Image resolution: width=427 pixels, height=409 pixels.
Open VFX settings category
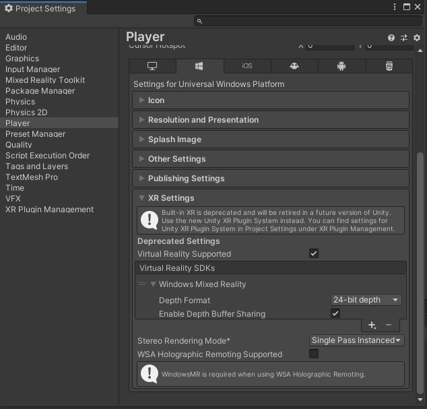click(59, 199)
